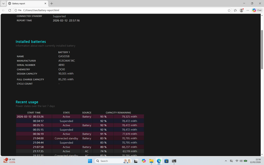Launch Microsoft Store from taskbar
Screen dimensions: 264x165
167,161
